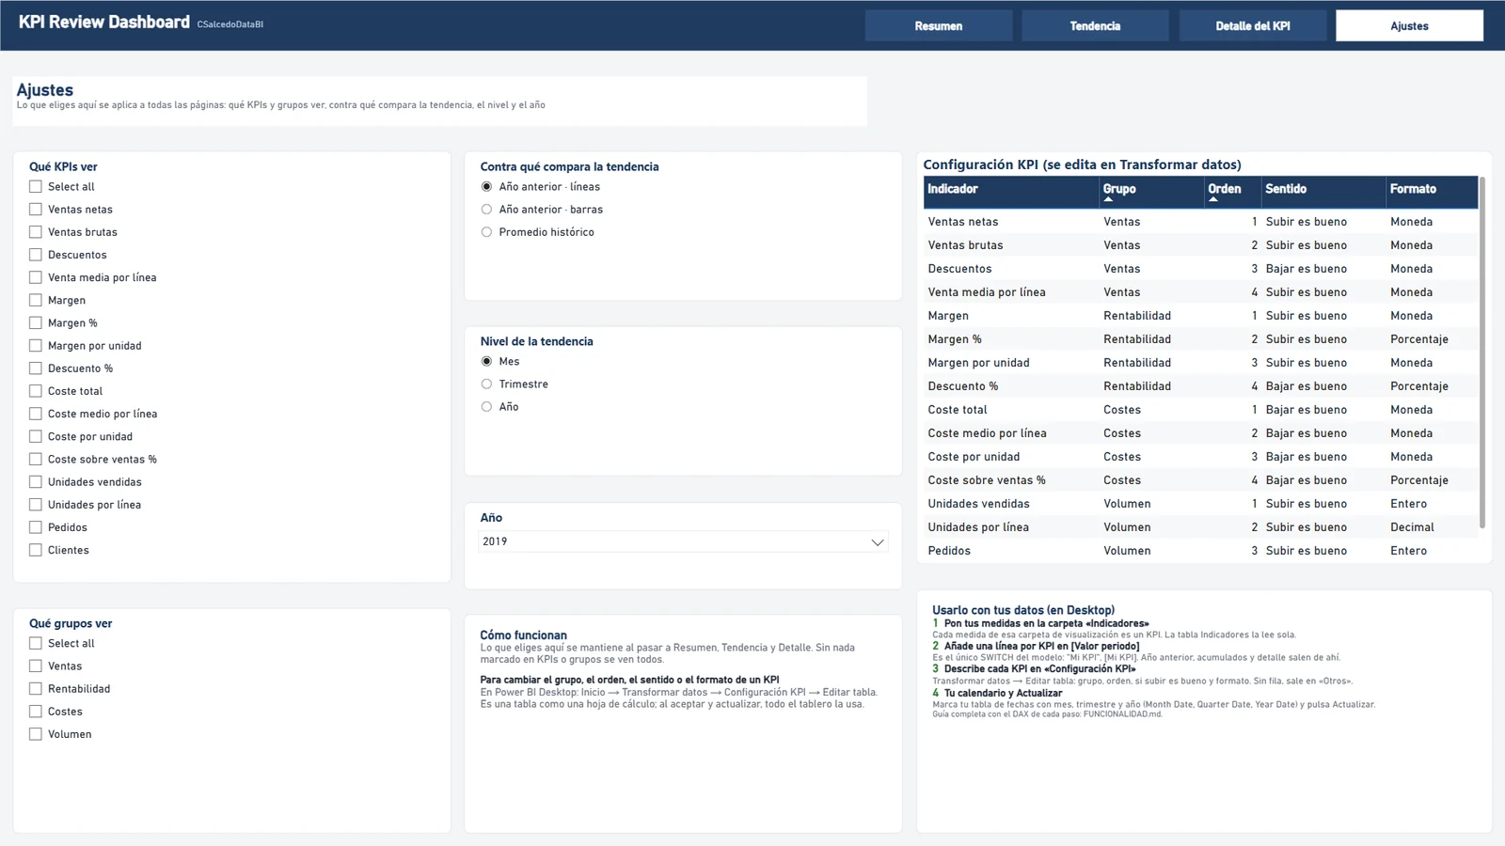This screenshot has height=846, width=1505.
Task: Check the Clientes KPI checkbox
Action: 36,550
